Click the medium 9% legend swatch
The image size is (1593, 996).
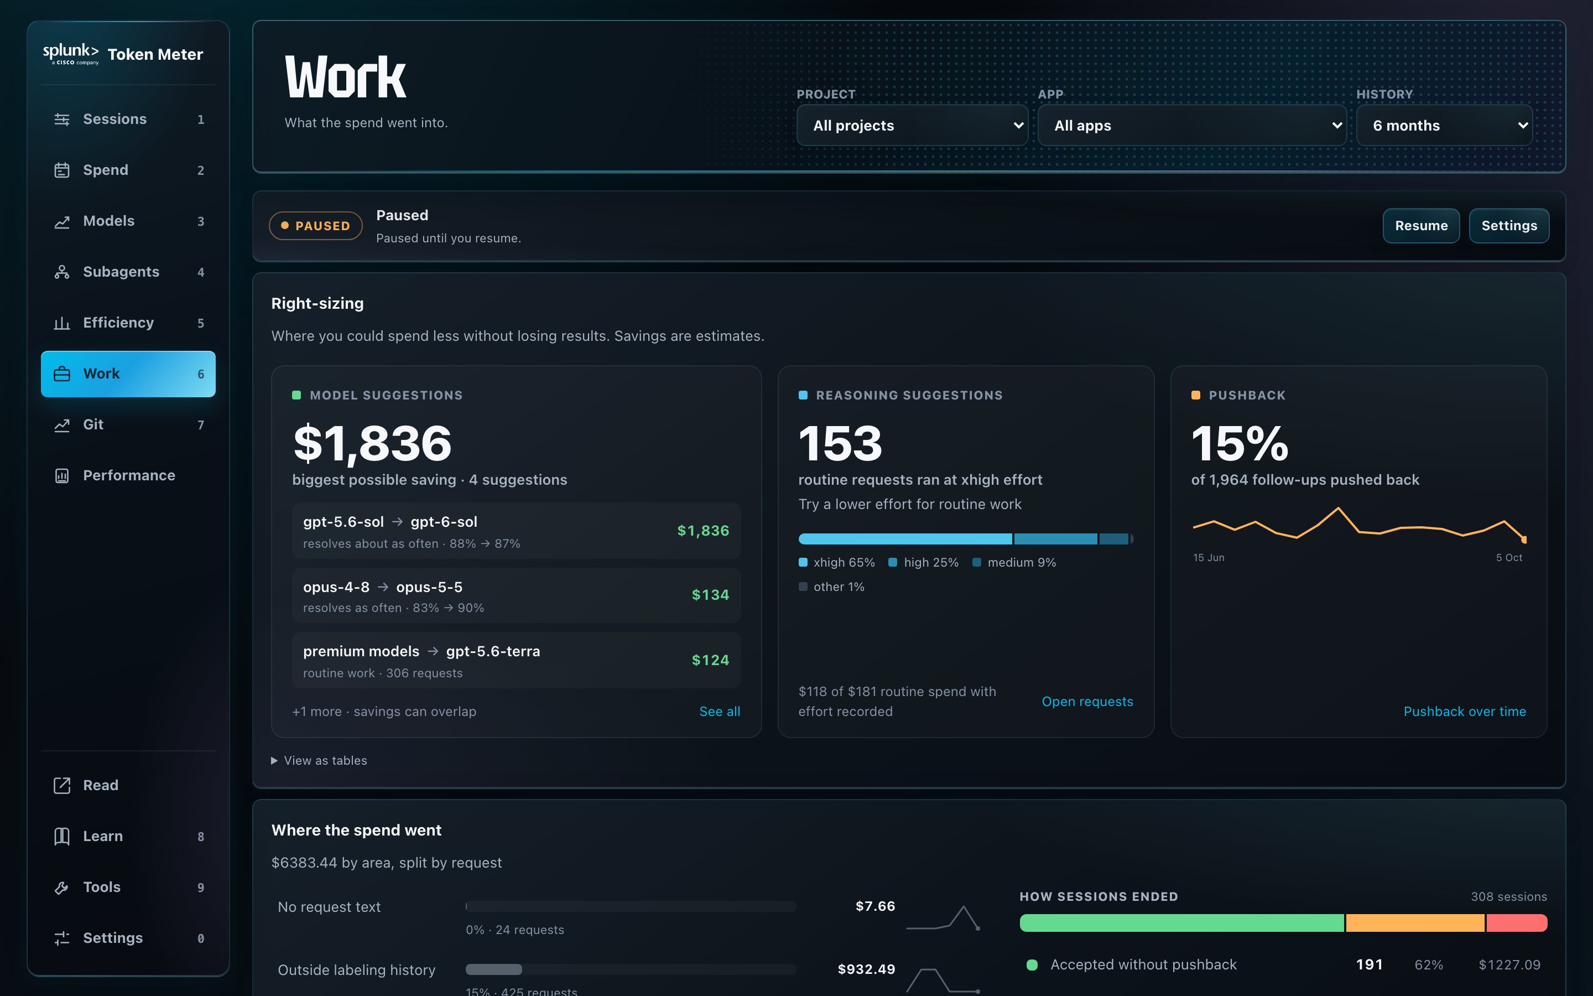(977, 563)
